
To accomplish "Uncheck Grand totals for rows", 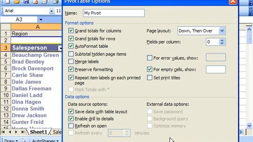I will tap(71, 39).
